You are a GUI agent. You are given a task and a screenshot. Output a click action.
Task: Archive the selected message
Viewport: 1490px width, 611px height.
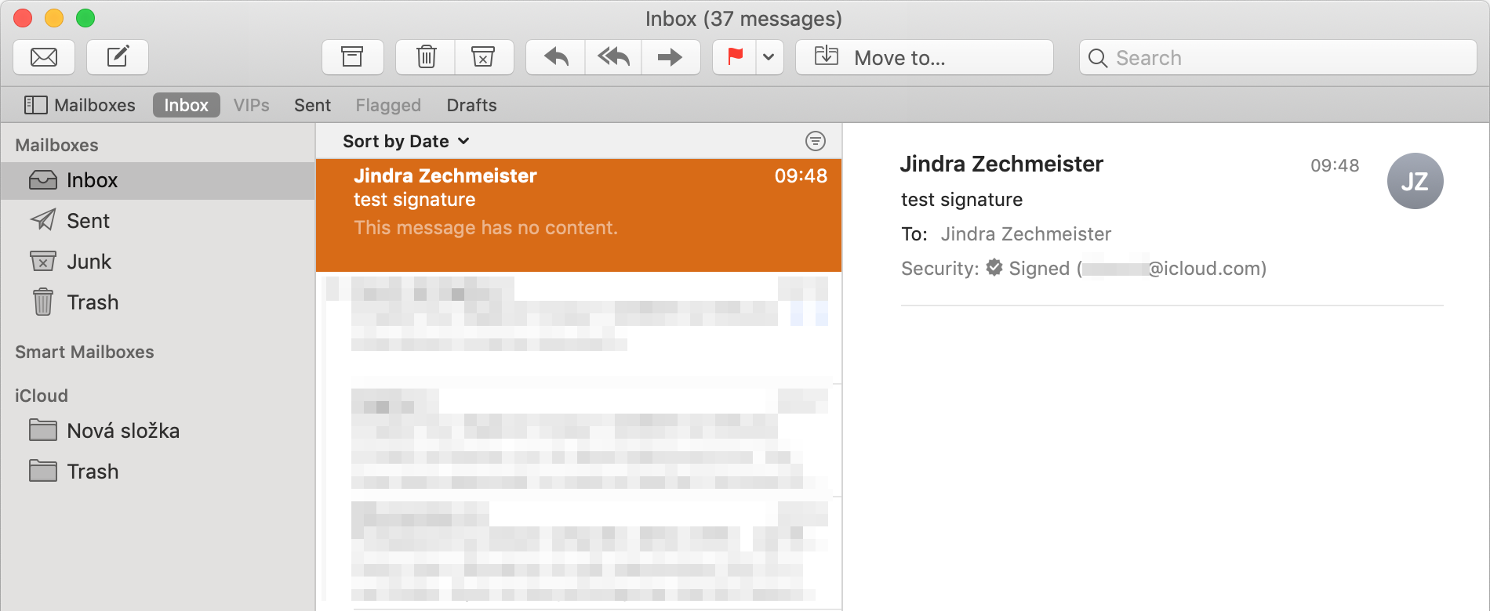click(x=352, y=57)
